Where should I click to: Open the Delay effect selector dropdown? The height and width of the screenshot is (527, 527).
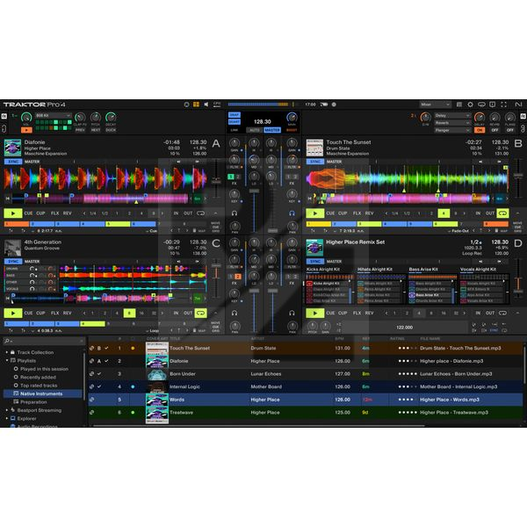452,116
